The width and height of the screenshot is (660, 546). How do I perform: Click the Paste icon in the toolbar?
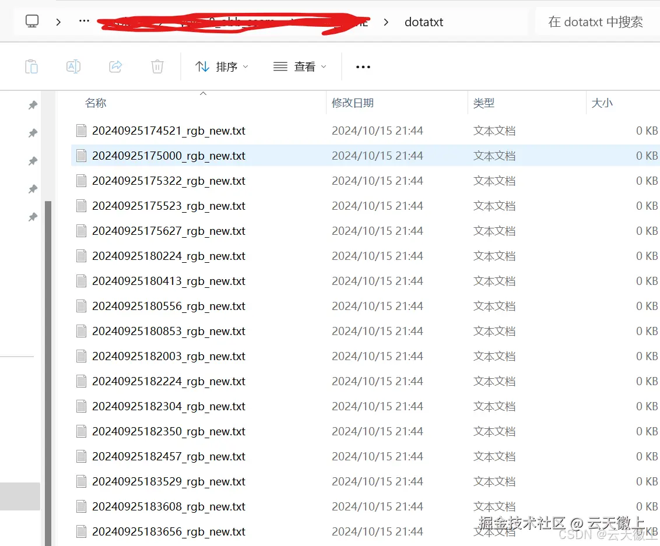(31, 66)
